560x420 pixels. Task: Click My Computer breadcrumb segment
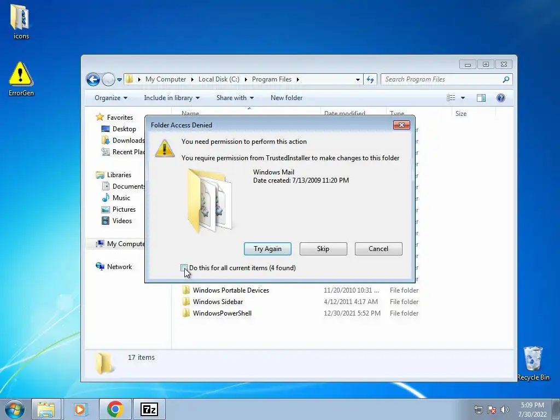[x=166, y=79]
